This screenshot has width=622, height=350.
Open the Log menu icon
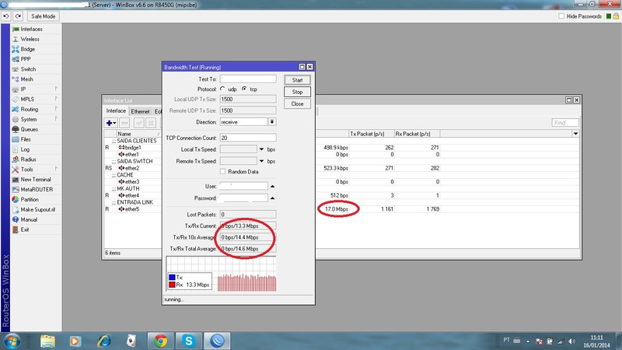click(16, 149)
